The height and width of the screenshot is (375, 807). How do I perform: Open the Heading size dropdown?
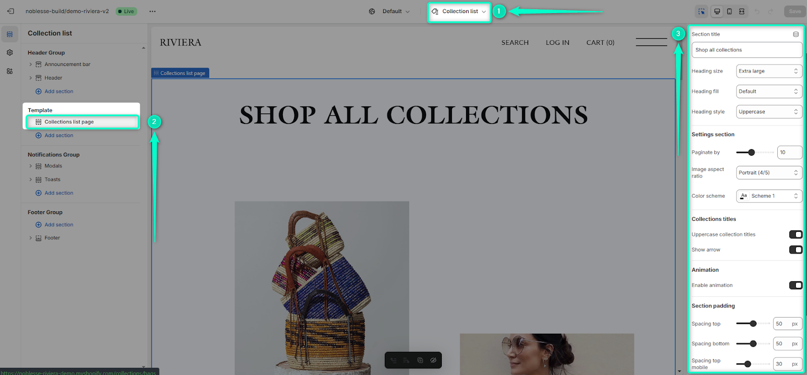coord(769,71)
